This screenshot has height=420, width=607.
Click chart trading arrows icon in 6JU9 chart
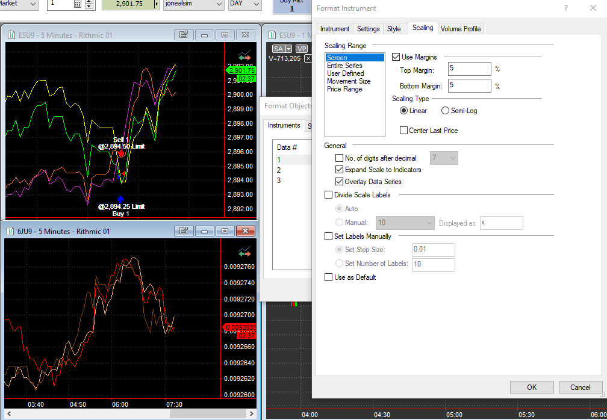244,252
